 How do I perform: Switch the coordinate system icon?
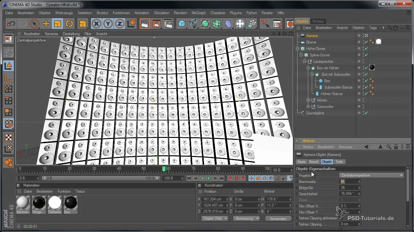tap(132, 24)
